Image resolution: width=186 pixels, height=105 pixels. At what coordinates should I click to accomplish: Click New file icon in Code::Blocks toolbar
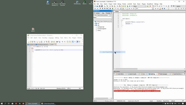(x=95, y=6)
